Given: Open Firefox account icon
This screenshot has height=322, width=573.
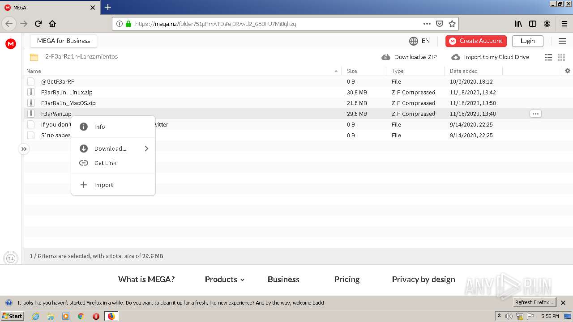Looking at the screenshot, I should 547,24.
